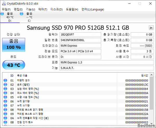Select the 온도 (켈빈) attribute row
Image resolution: width=156 pixels, height=128 pixels.
tap(76, 85)
